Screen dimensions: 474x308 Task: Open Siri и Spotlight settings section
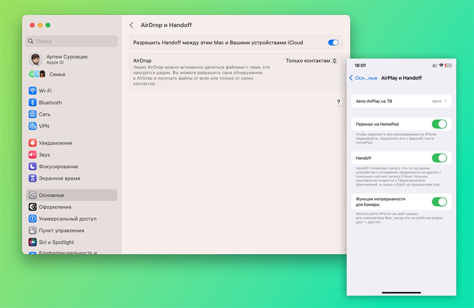click(x=71, y=242)
